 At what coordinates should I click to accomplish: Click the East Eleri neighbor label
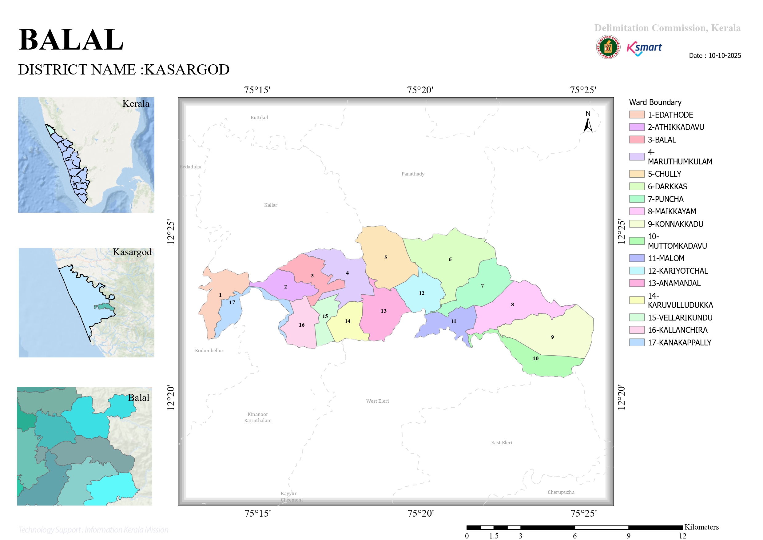click(x=502, y=442)
